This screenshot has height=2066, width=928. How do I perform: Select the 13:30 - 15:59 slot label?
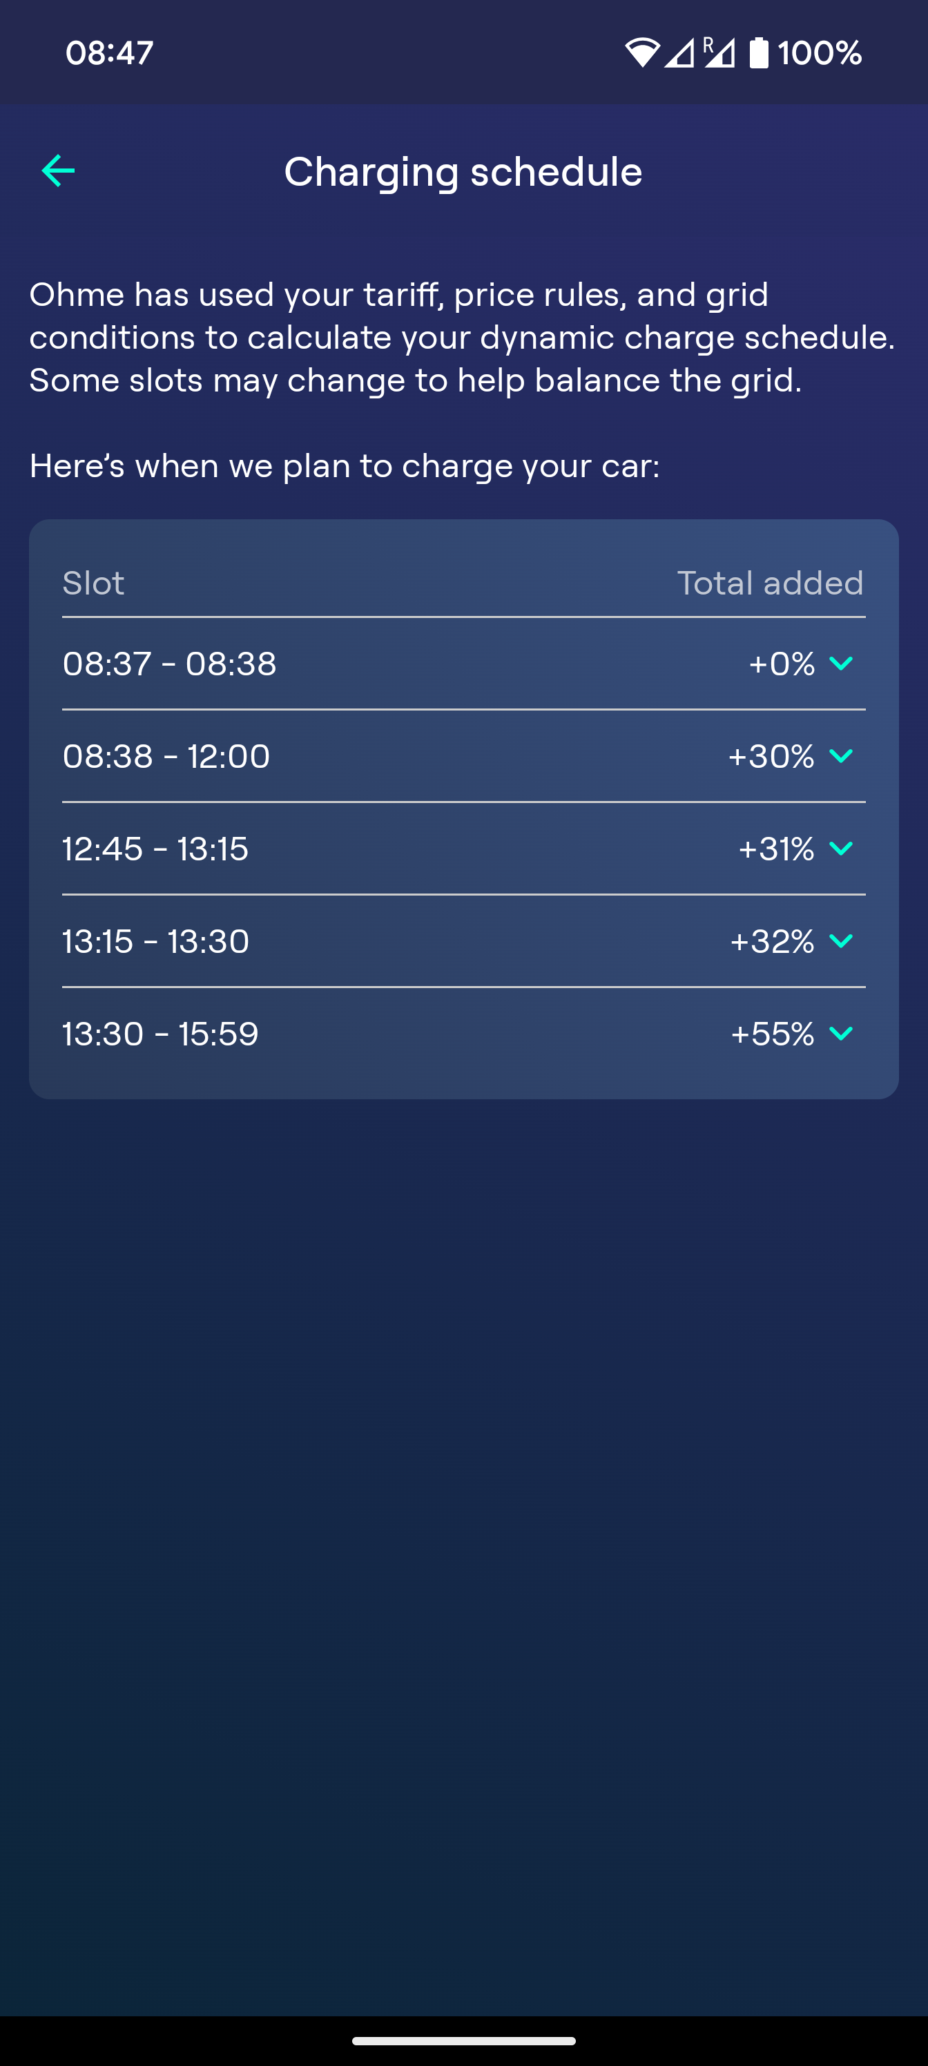tap(160, 1033)
